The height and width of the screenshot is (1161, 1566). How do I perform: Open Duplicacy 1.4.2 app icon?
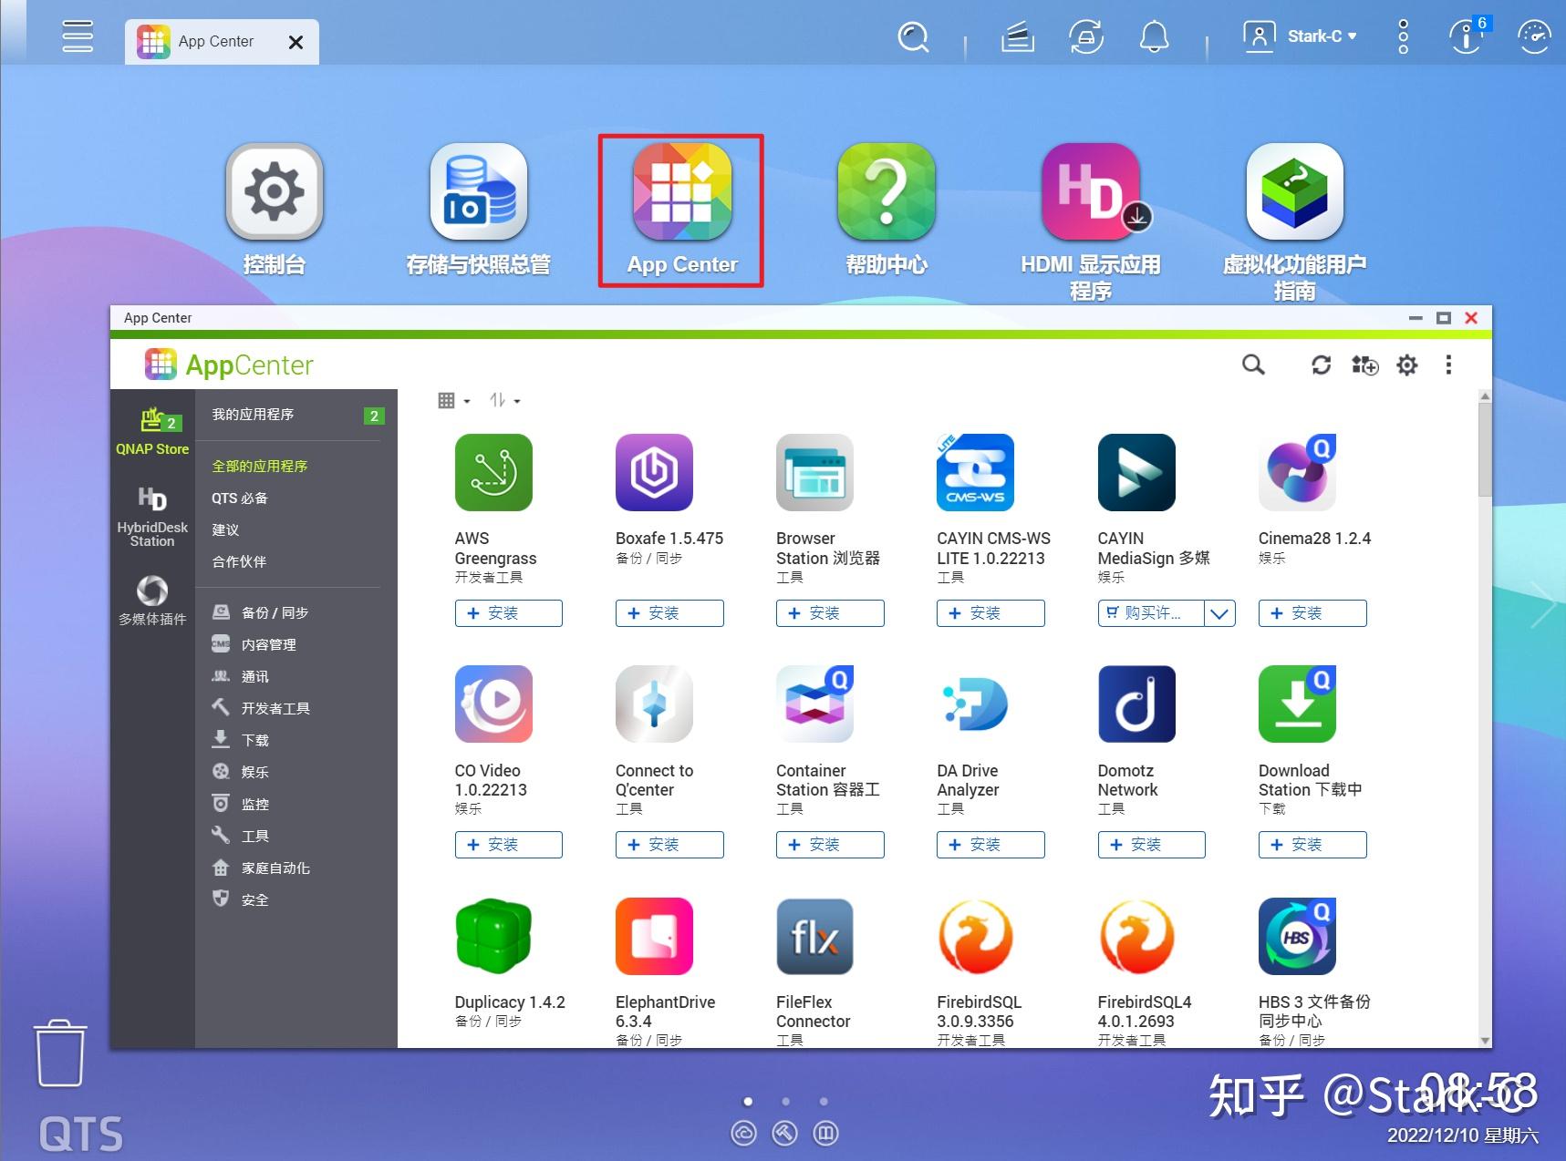point(493,936)
